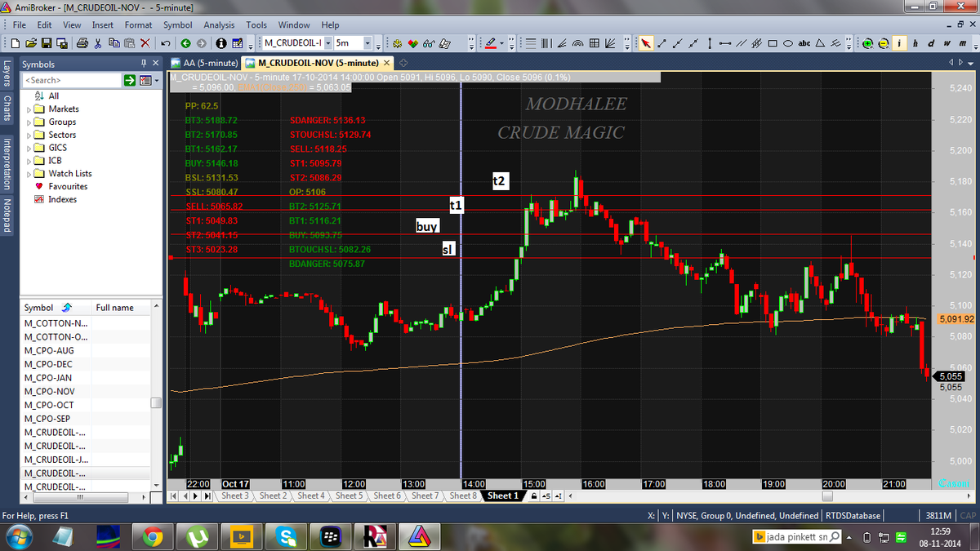Click the line color pen swatch
Screen dimensions: 980x551
489,43
